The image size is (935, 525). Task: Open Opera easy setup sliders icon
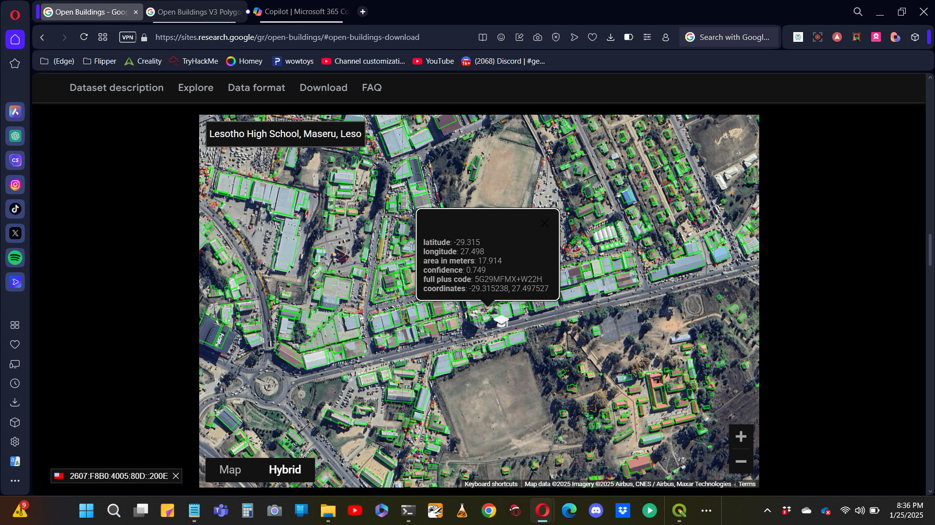(x=647, y=37)
